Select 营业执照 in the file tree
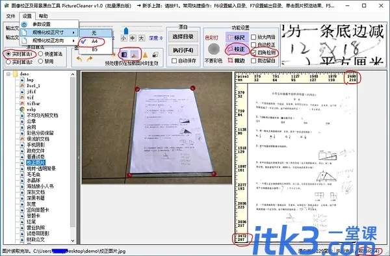Image resolution: width=390 pixels, height=256 pixels. coord(36,227)
